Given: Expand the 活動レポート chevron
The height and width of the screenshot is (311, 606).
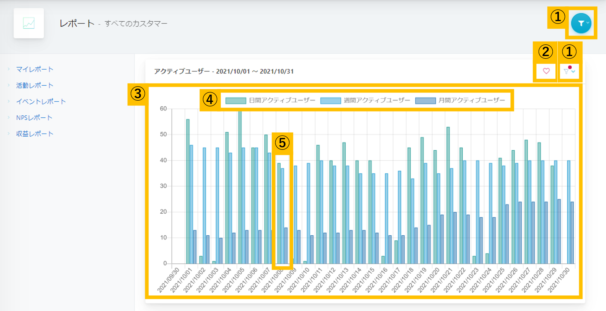Looking at the screenshot, I should (x=9, y=85).
